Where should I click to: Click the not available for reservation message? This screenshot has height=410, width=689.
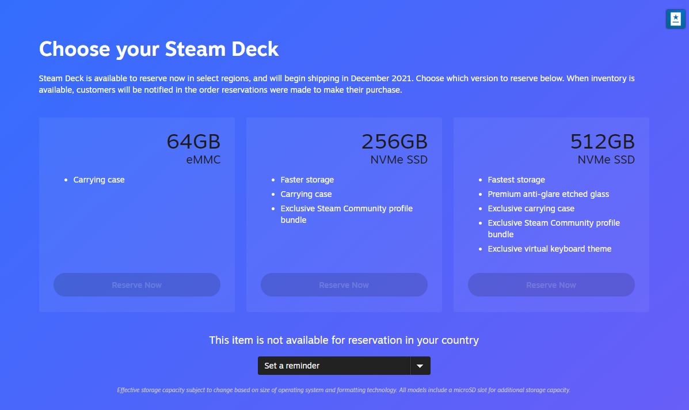click(344, 340)
